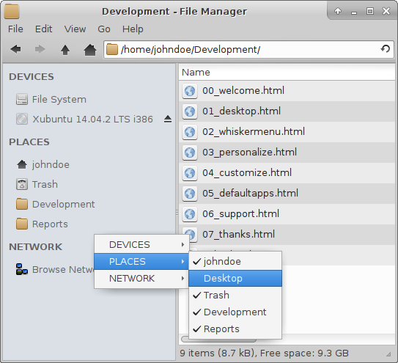Viewport: 398px width, 363px height.
Task: Open the File menu
Action: [x=15, y=29]
